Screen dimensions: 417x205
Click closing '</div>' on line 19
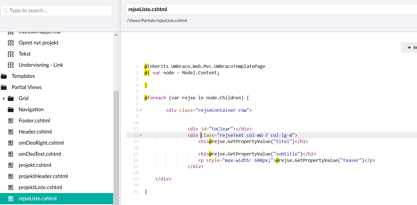(x=163, y=179)
